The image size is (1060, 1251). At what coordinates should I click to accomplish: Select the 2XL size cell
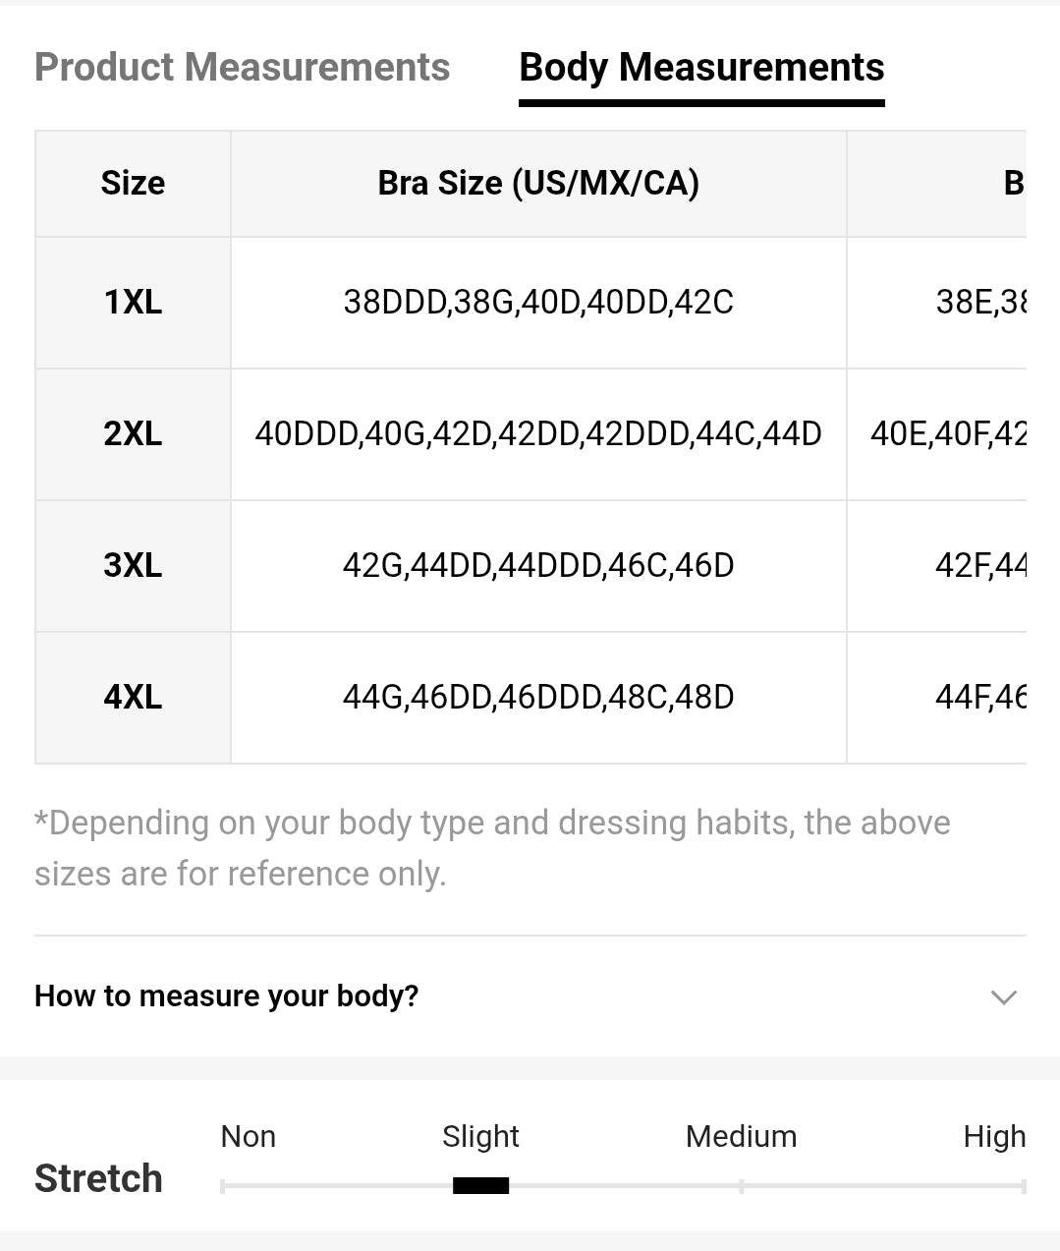point(133,434)
